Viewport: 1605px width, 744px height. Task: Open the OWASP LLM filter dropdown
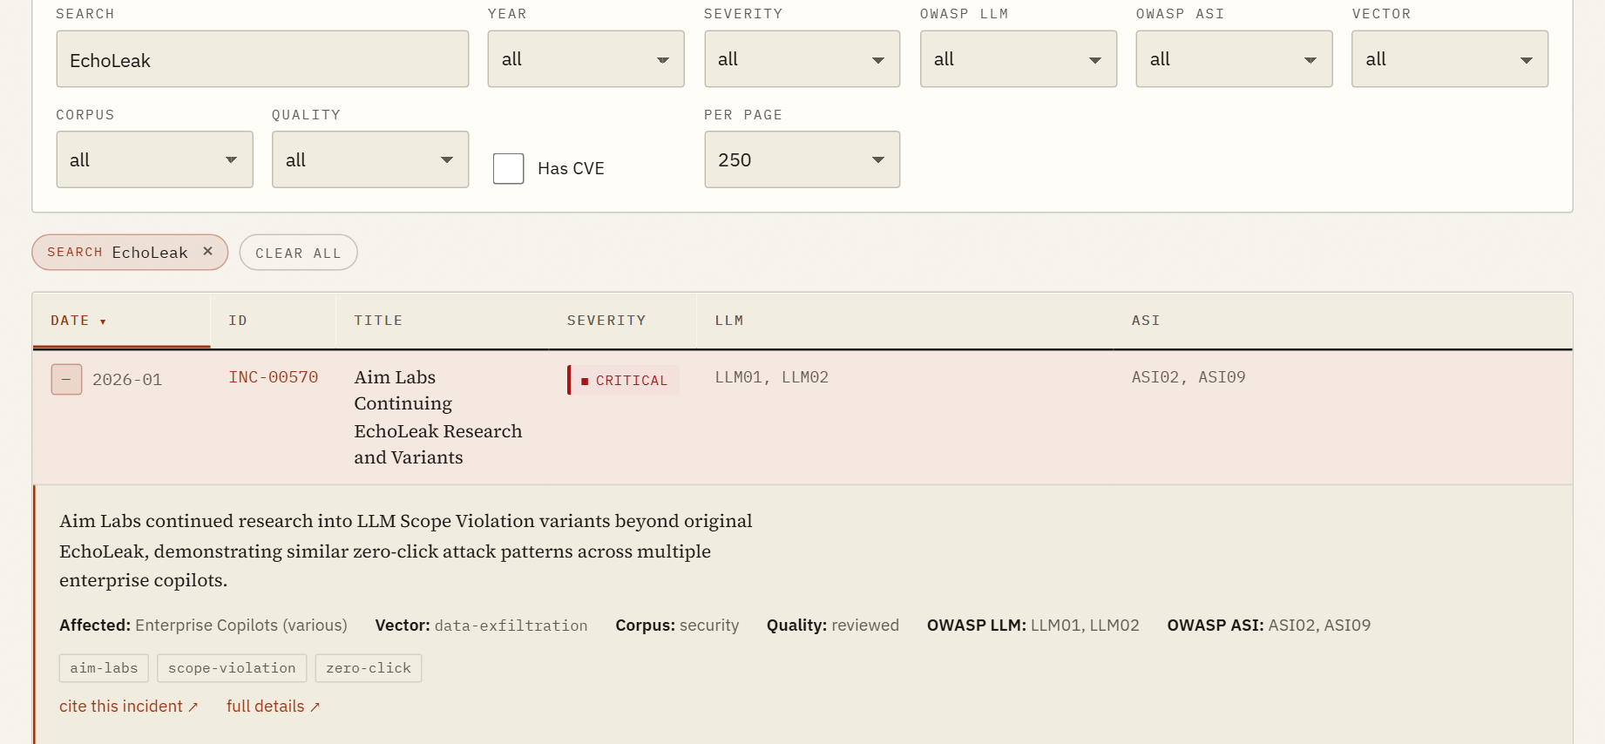coord(1018,59)
